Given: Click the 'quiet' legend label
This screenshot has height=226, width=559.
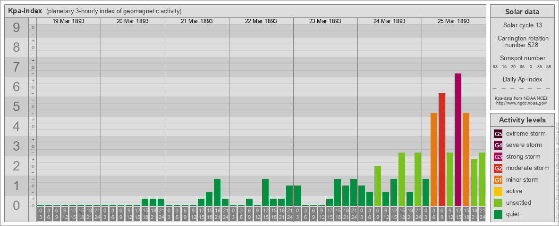Looking at the screenshot, I should [514, 214].
